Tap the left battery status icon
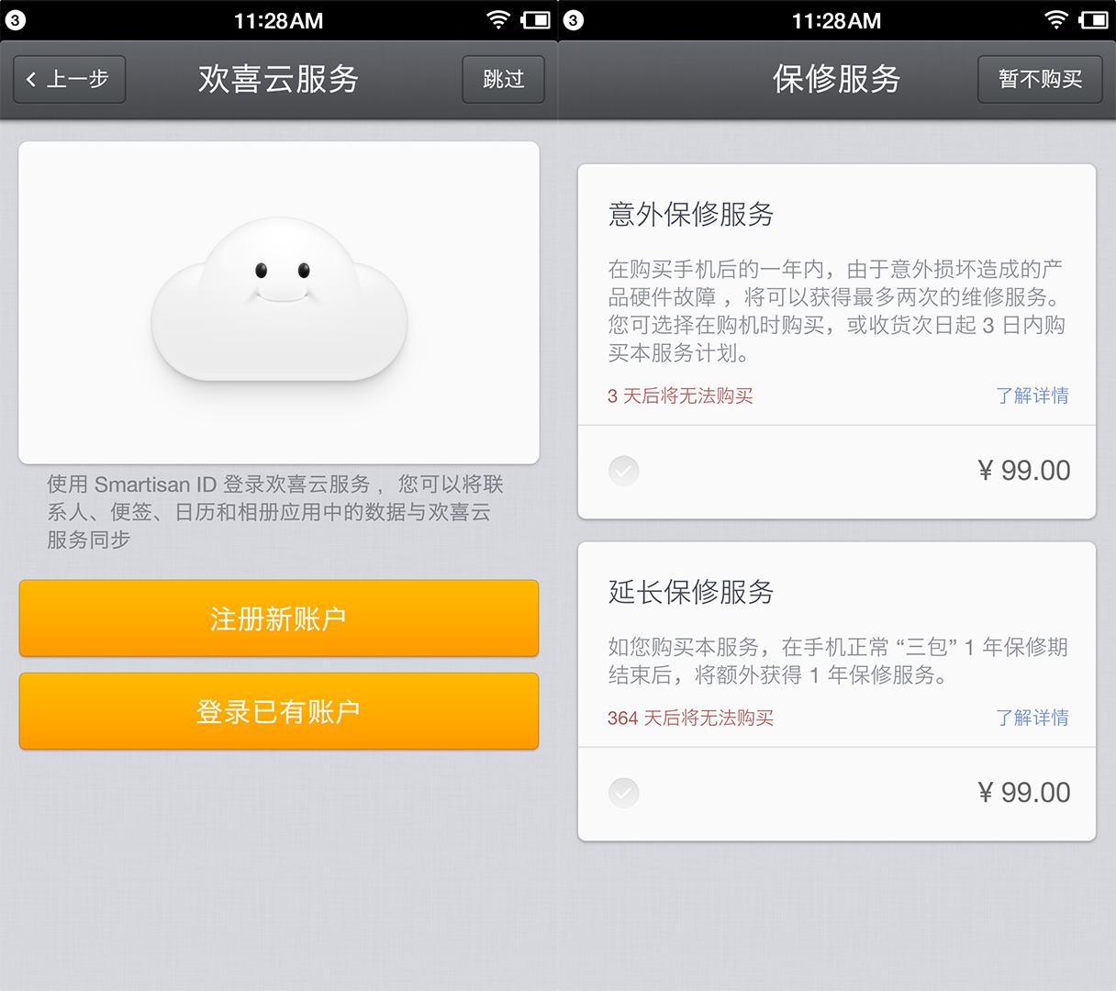The width and height of the screenshot is (1116, 991). coord(536,19)
